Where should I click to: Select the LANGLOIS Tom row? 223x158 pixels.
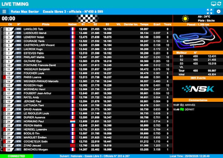click(x=86, y=29)
